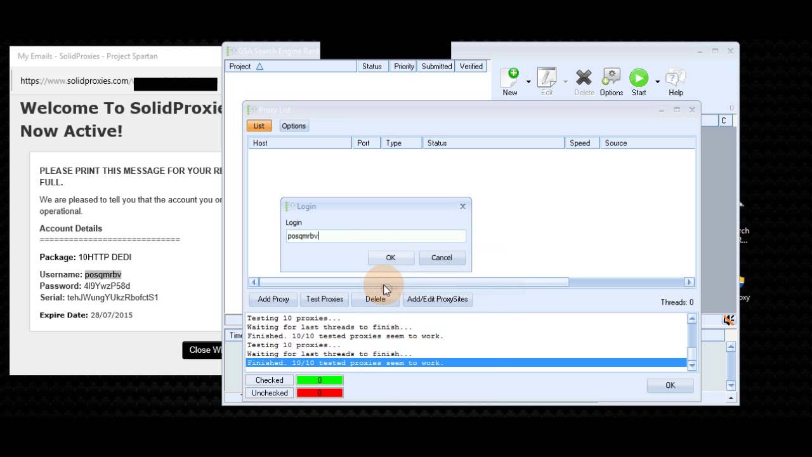The height and width of the screenshot is (457, 812).
Task: Click the proxy list horizontal scrollbar thumb
Action: tap(414, 282)
